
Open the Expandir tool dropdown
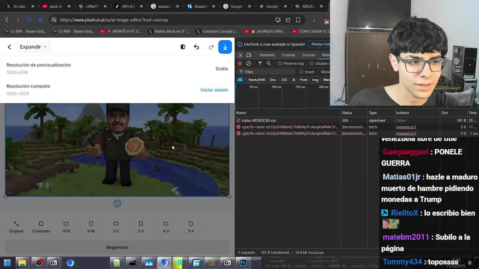[x=33, y=47]
